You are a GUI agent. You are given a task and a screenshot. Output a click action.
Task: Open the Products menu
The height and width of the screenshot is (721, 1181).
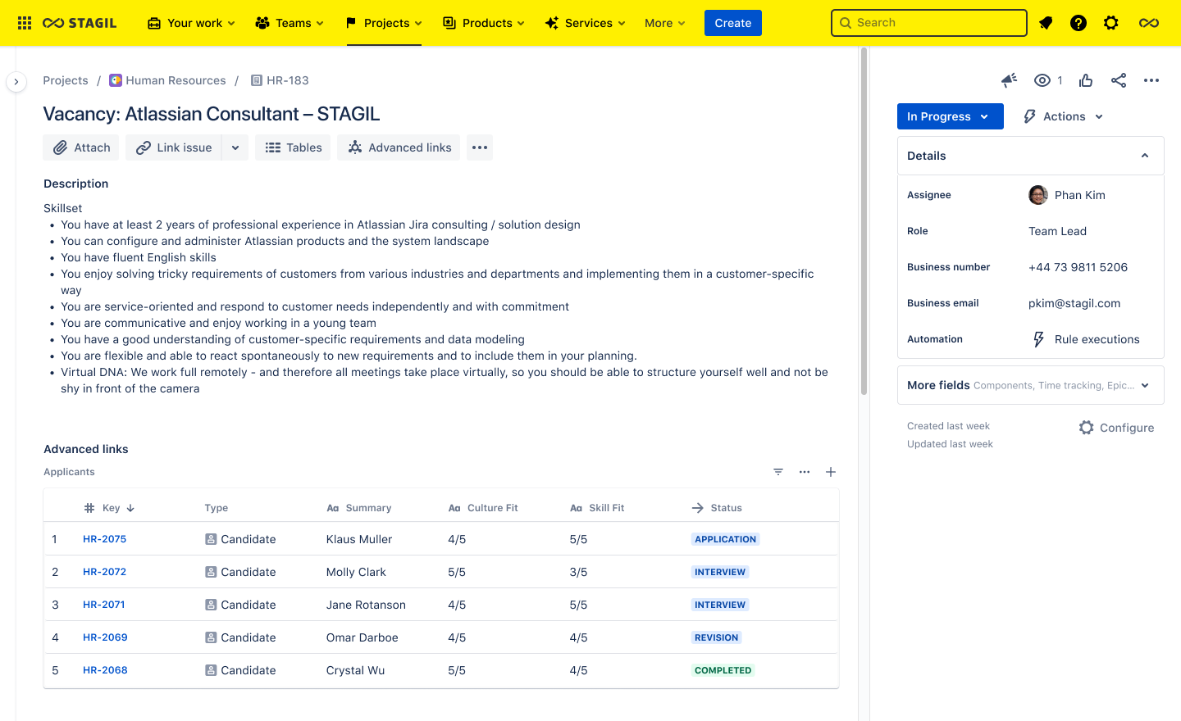[484, 23]
